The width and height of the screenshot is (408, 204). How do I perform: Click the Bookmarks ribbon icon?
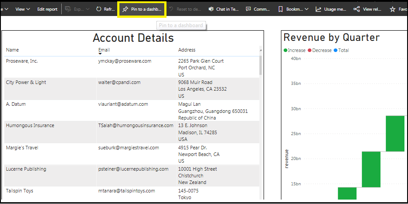pos(281,9)
